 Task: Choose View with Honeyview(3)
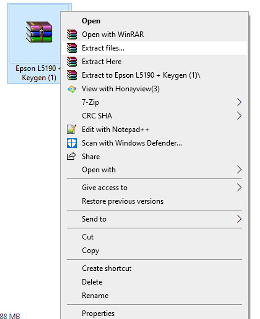(154, 89)
